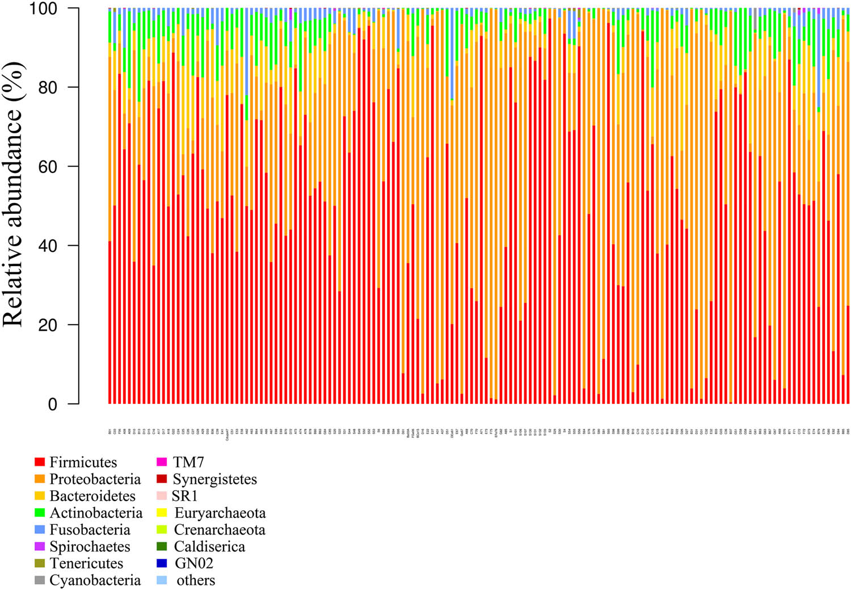Select the Bacteroidetes yellow-orange legend swatch
851x590 pixels.
coord(40,496)
